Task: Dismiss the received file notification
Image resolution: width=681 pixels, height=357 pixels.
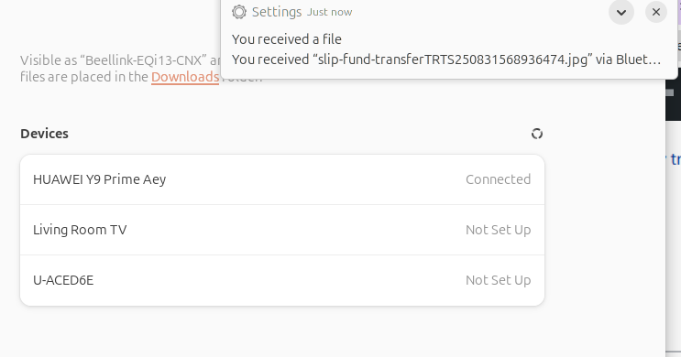Action: coord(656,12)
